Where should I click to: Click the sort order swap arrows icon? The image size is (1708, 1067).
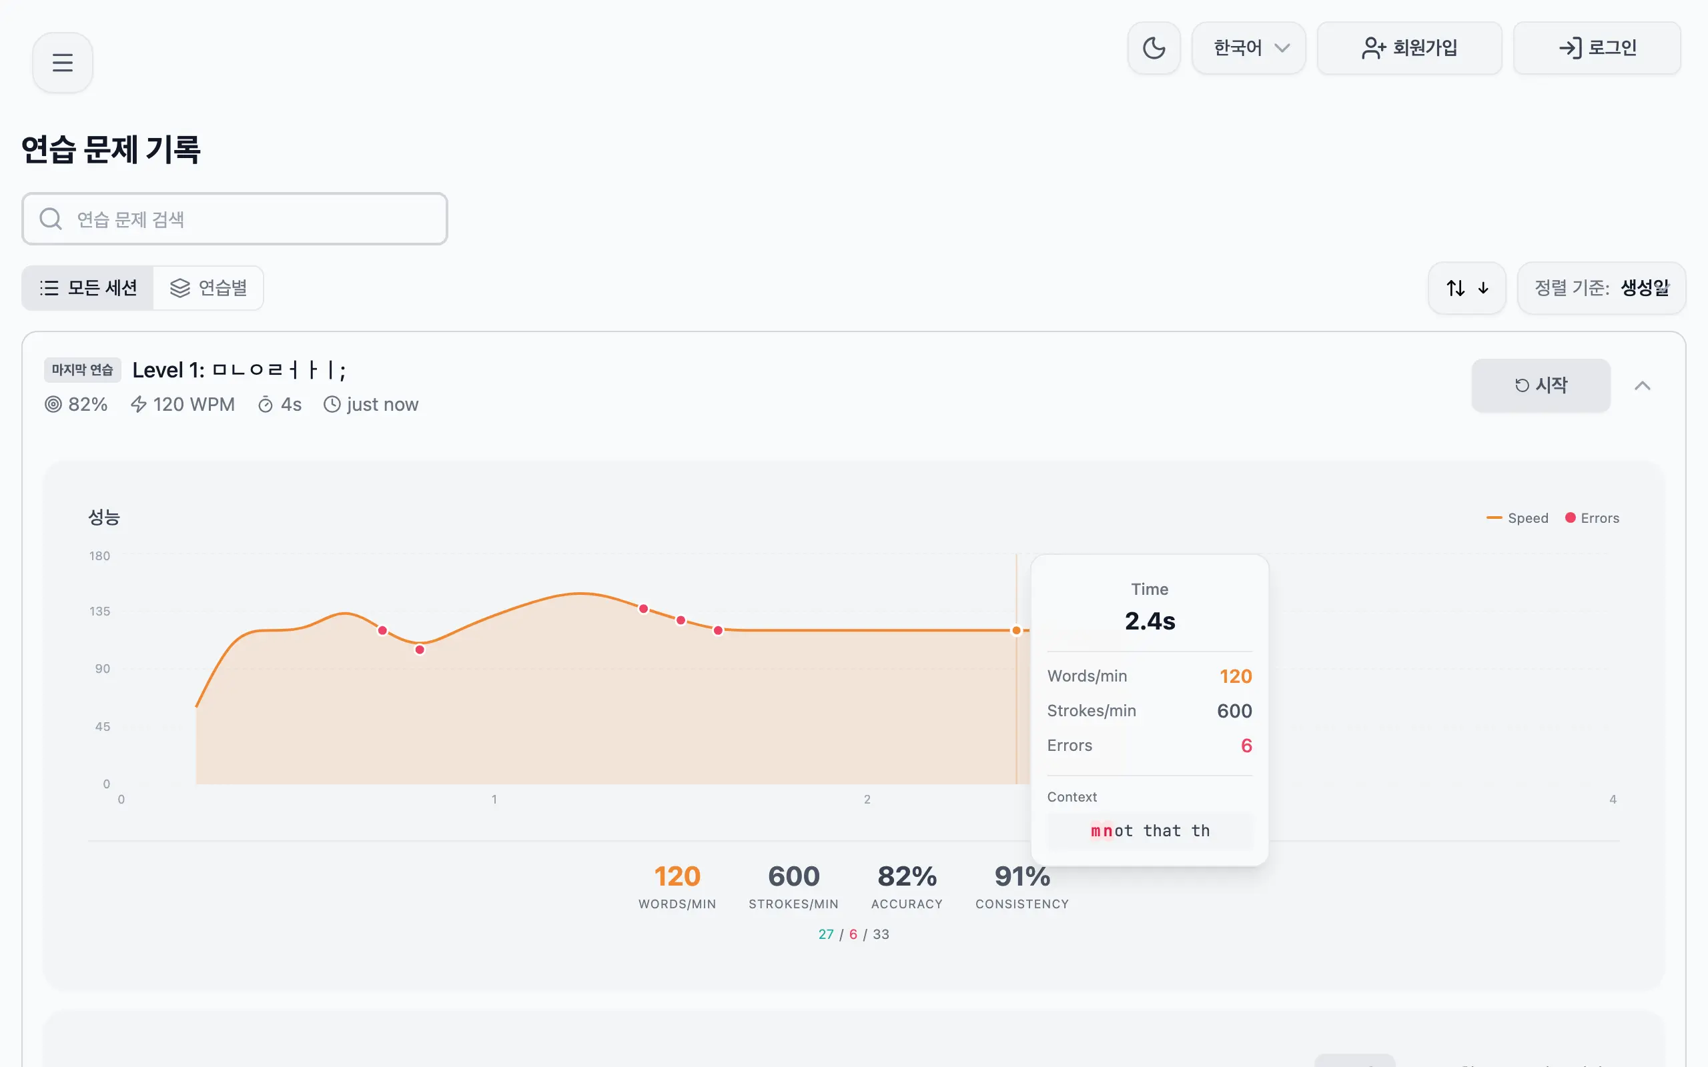(x=1454, y=287)
